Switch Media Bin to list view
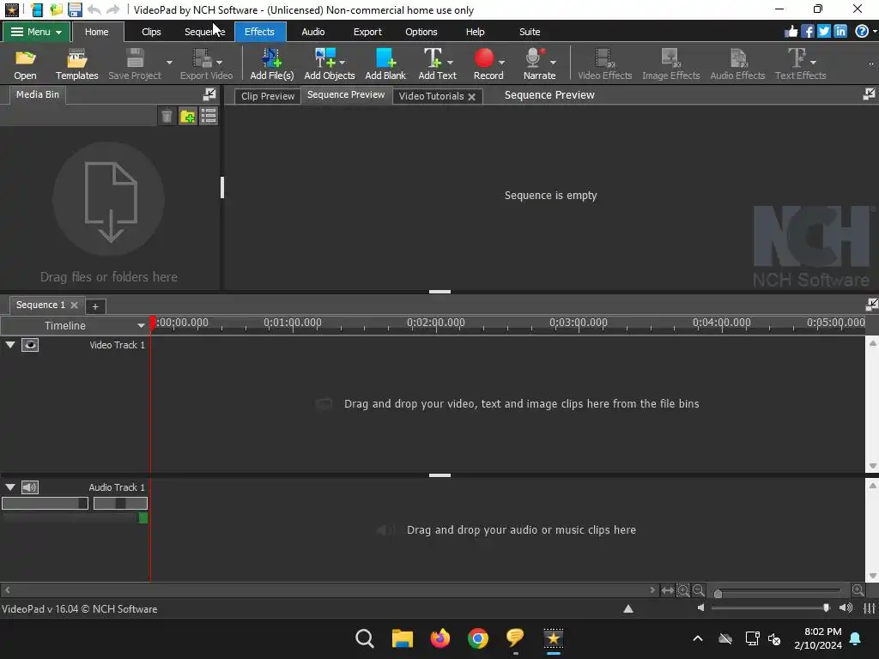This screenshot has width=879, height=659. [209, 116]
